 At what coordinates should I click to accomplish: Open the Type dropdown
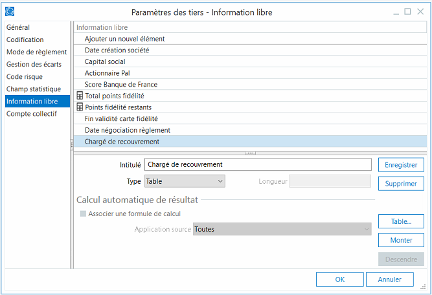(x=185, y=182)
